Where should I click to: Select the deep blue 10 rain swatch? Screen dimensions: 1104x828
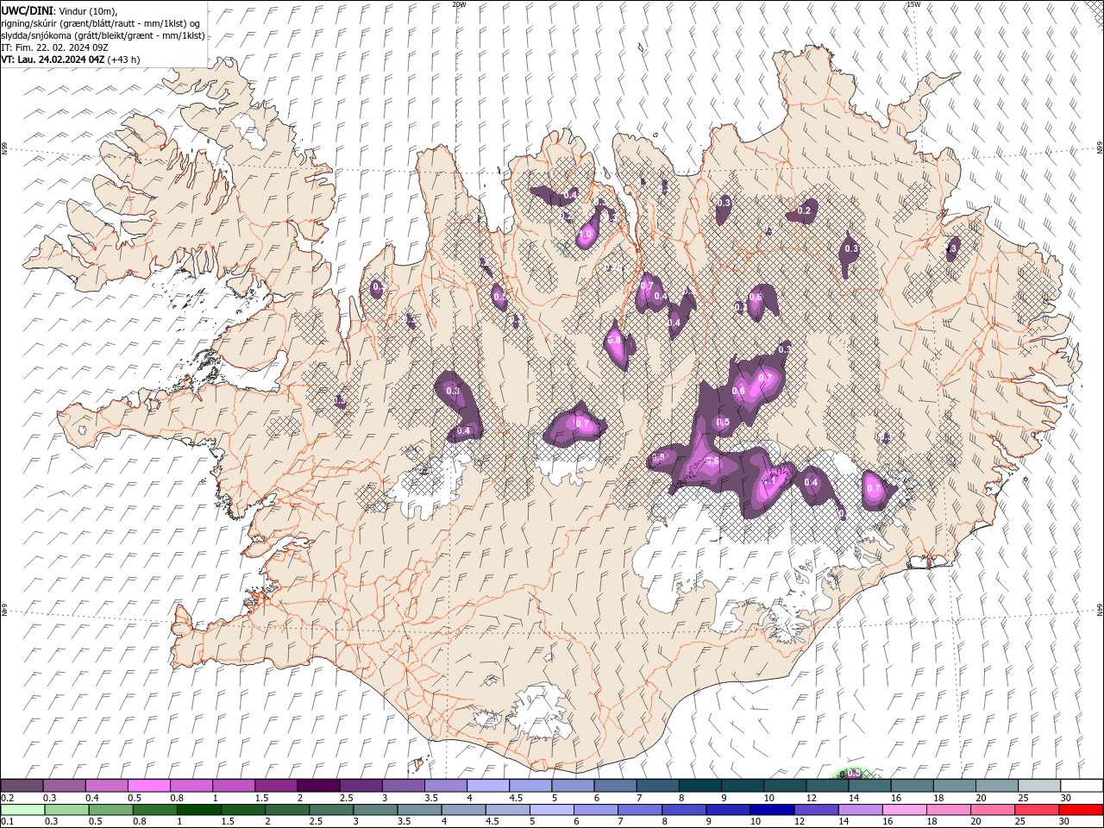coord(771,810)
